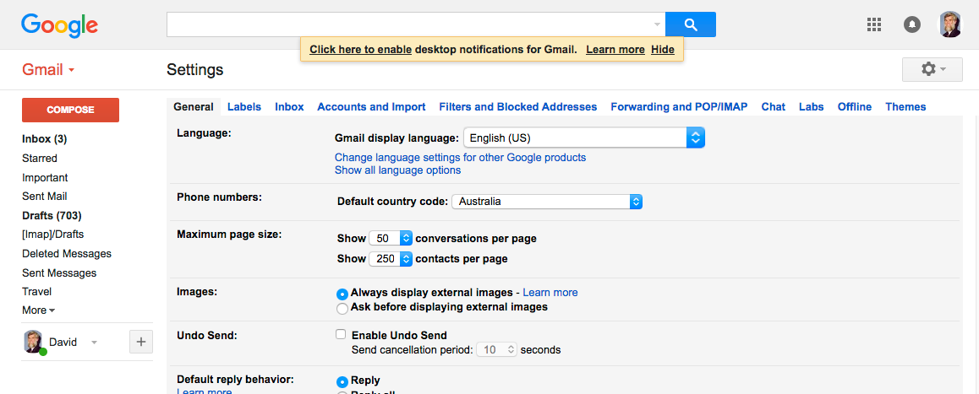Click Show all language options
Screen dimensions: 979x394
(397, 170)
